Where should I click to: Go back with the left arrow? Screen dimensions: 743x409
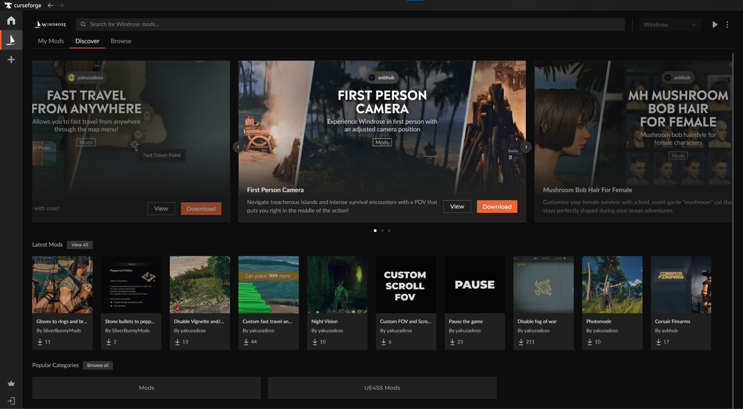50,5
